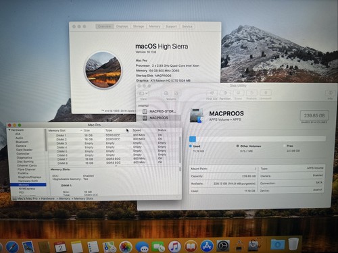Switch to Storage tab in About This Mac
Viewport: 338px width, 253px height.
pos(139,26)
